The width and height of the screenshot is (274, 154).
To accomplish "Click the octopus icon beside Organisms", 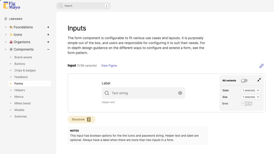I will coord(11,42).
